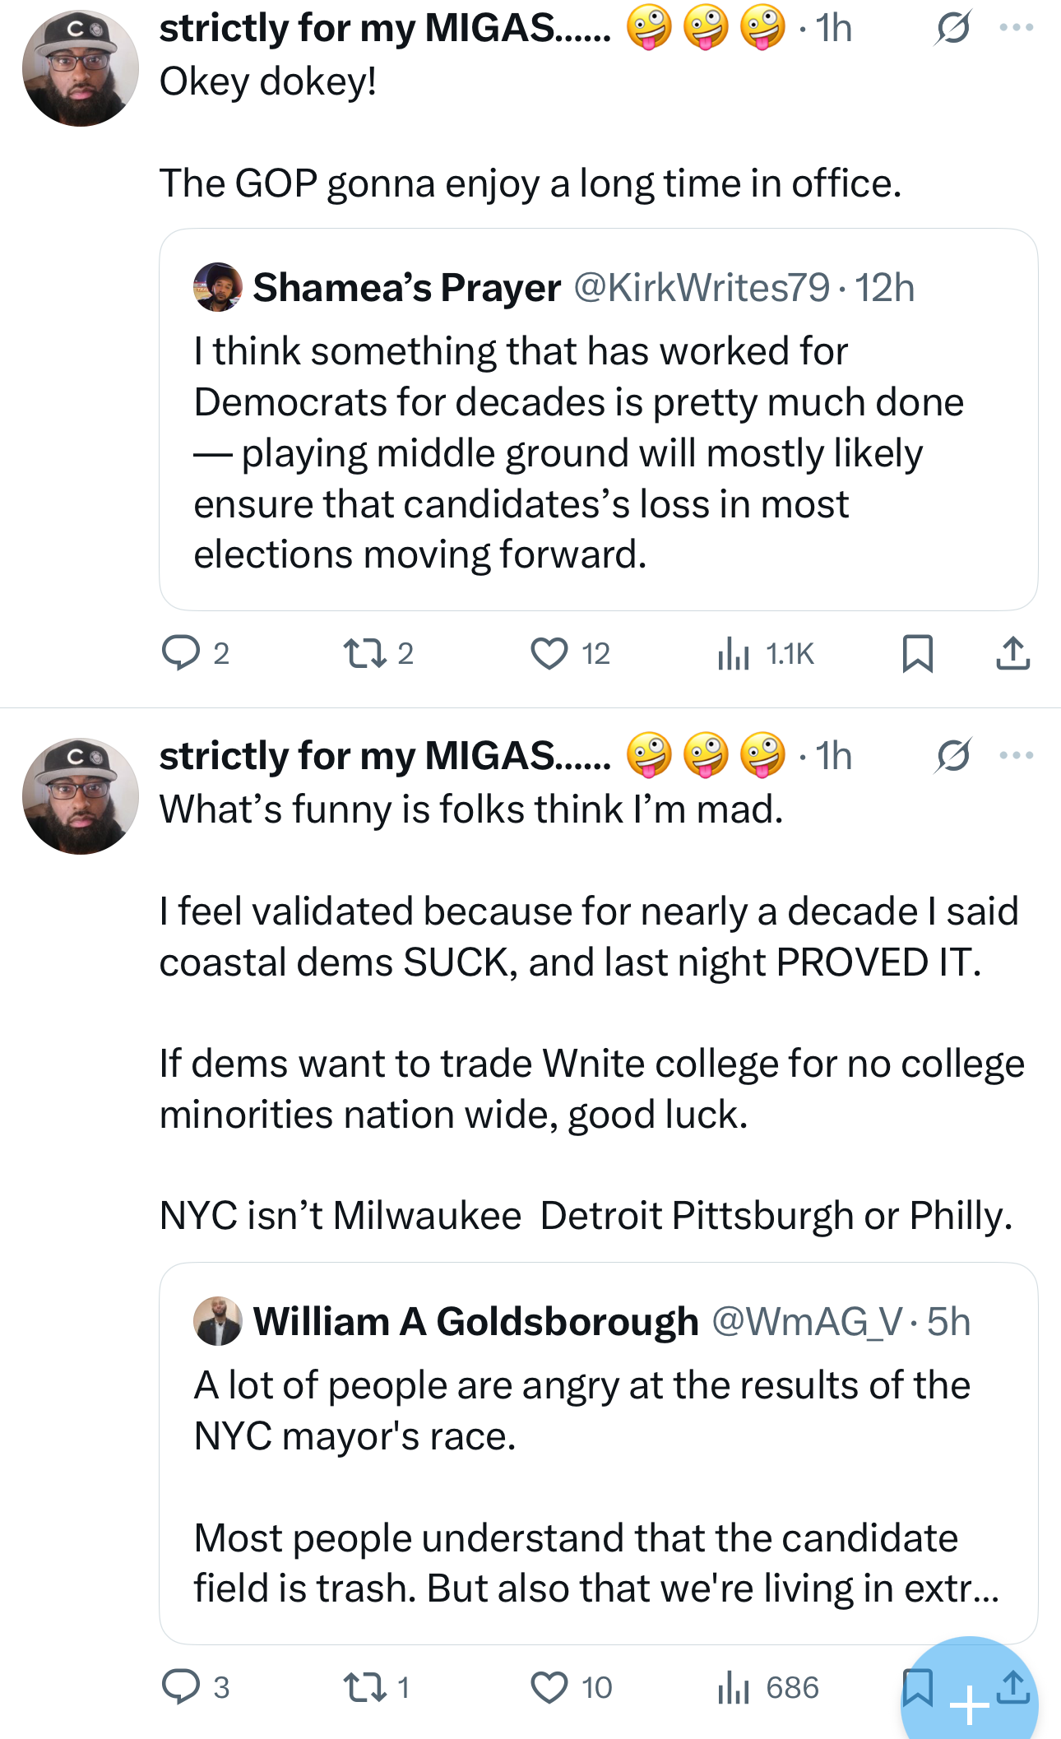Expand more options on 'folks think I'm mad' tweet
The image size is (1061, 1739).
tap(1017, 756)
